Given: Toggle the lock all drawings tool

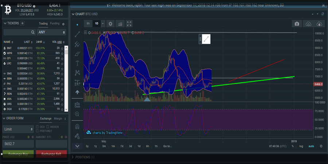Looking at the screenshot, I should click(77, 136).
